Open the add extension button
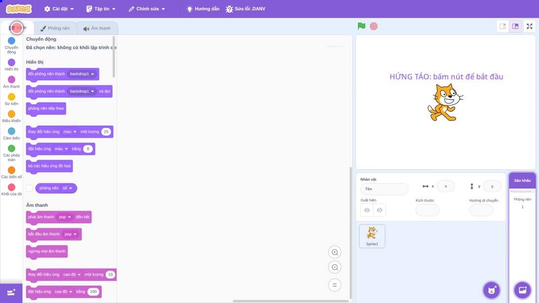Image resolution: width=539 pixels, height=303 pixels. pyautogui.click(x=11, y=293)
